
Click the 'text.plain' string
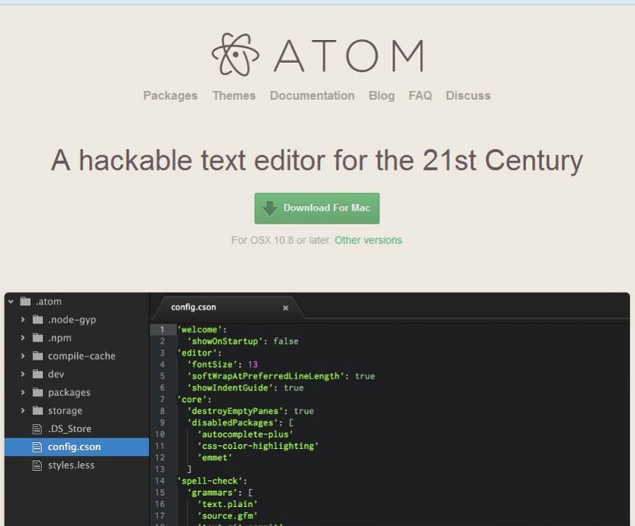[228, 505]
